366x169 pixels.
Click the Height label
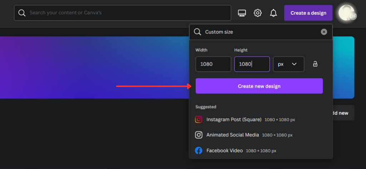(241, 50)
